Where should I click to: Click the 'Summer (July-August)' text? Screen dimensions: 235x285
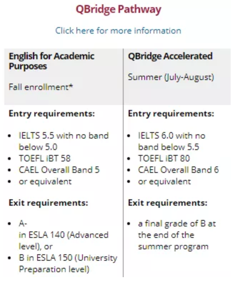coord(171,77)
